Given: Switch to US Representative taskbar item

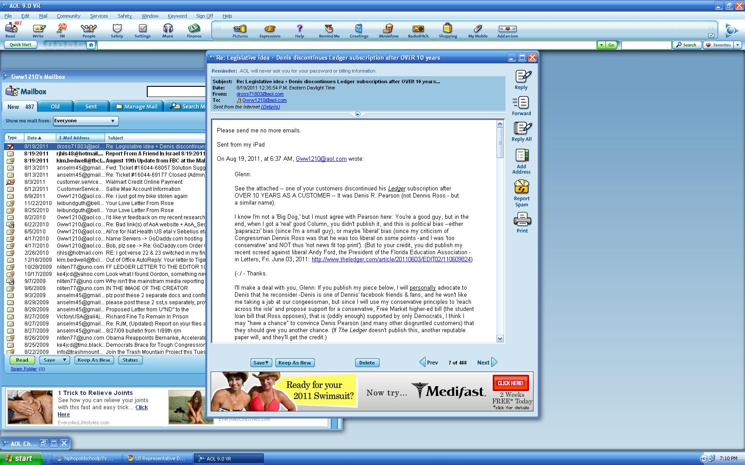Looking at the screenshot, I should [x=157, y=458].
